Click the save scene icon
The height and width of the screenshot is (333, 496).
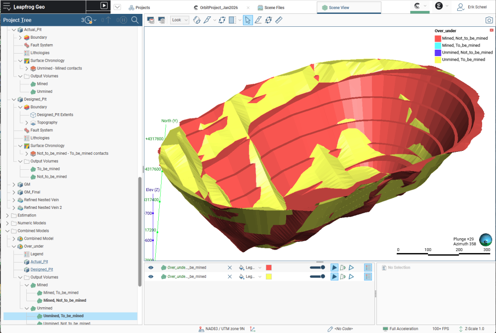(151, 20)
